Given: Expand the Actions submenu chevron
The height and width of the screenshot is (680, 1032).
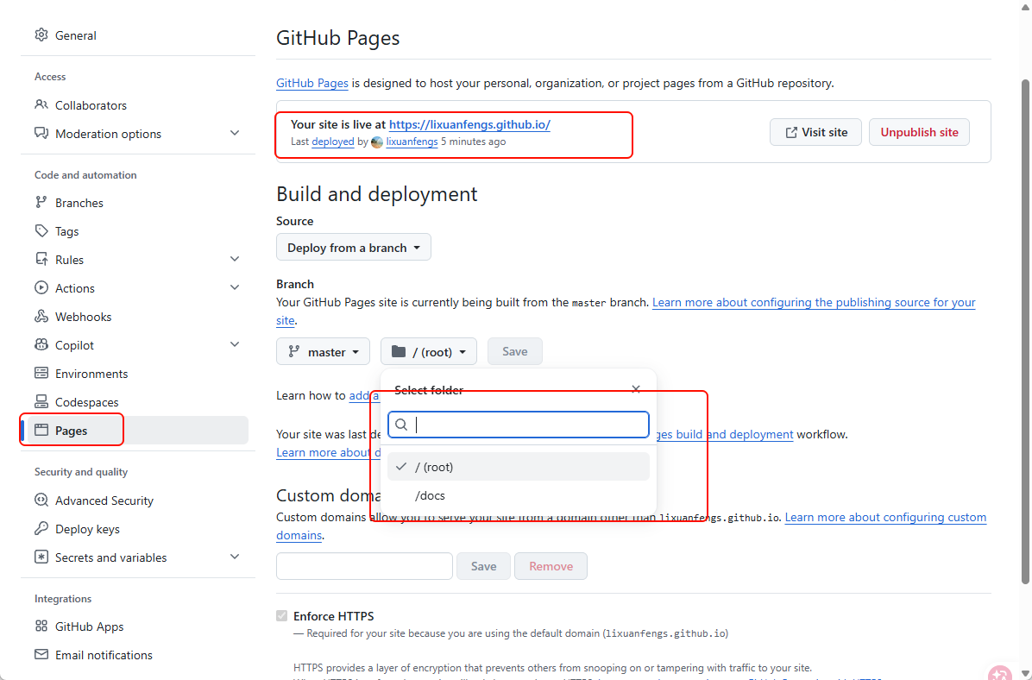Looking at the screenshot, I should [235, 287].
